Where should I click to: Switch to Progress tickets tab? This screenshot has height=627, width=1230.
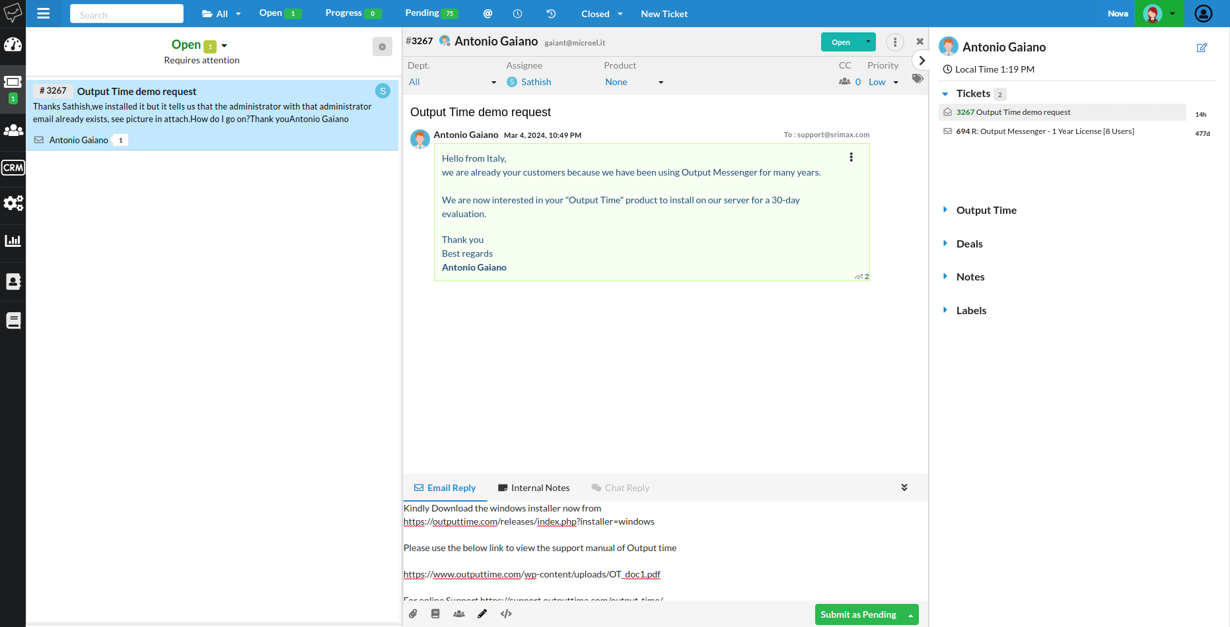[x=353, y=13]
